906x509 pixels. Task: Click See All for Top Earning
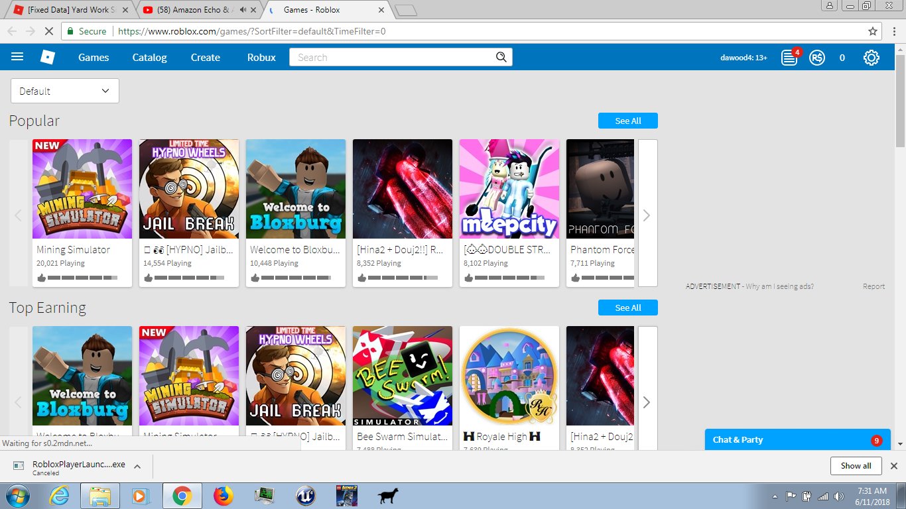pos(628,308)
